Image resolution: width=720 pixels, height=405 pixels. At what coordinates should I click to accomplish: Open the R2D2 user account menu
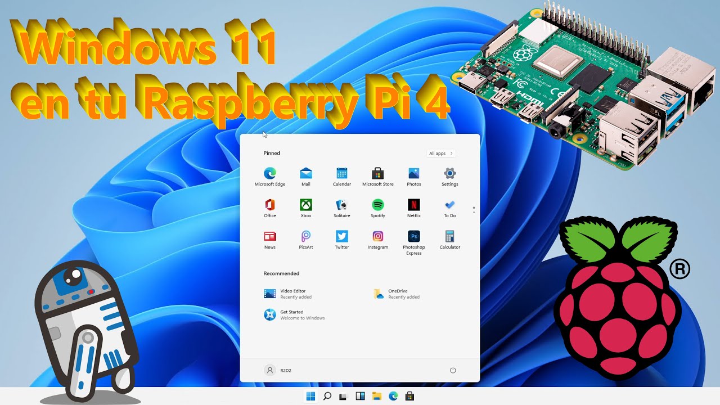(278, 370)
